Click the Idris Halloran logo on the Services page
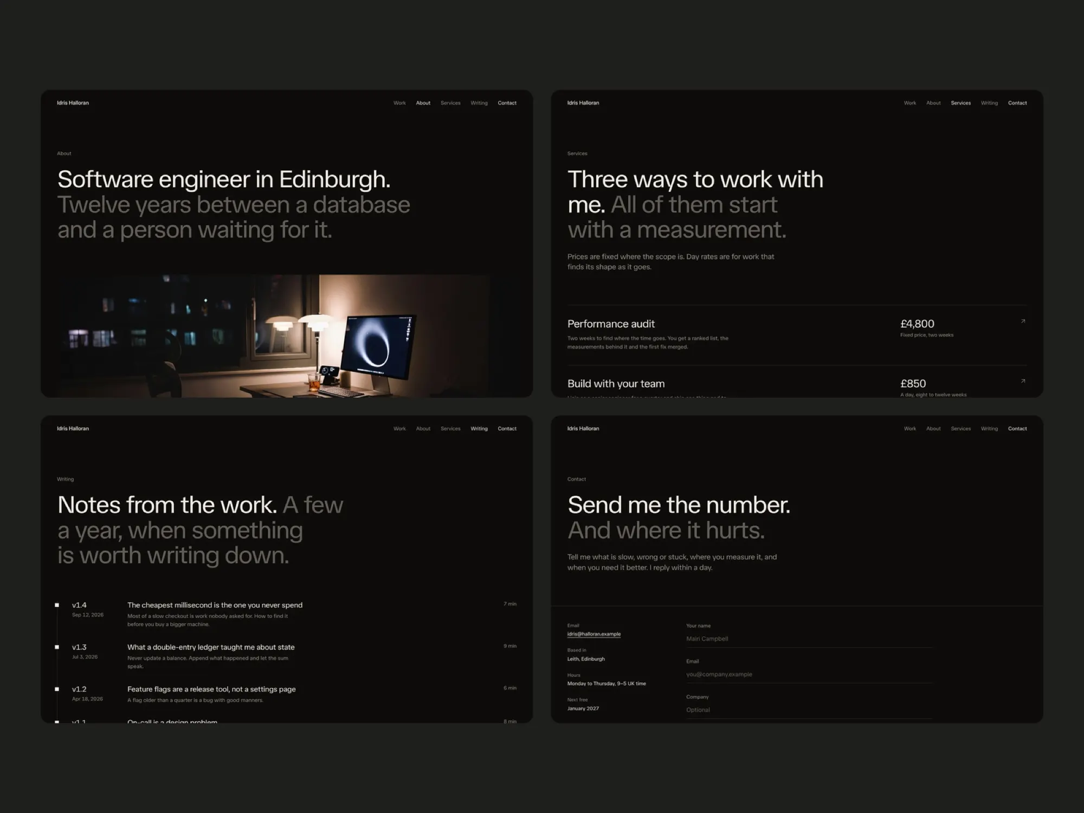 [x=583, y=103]
